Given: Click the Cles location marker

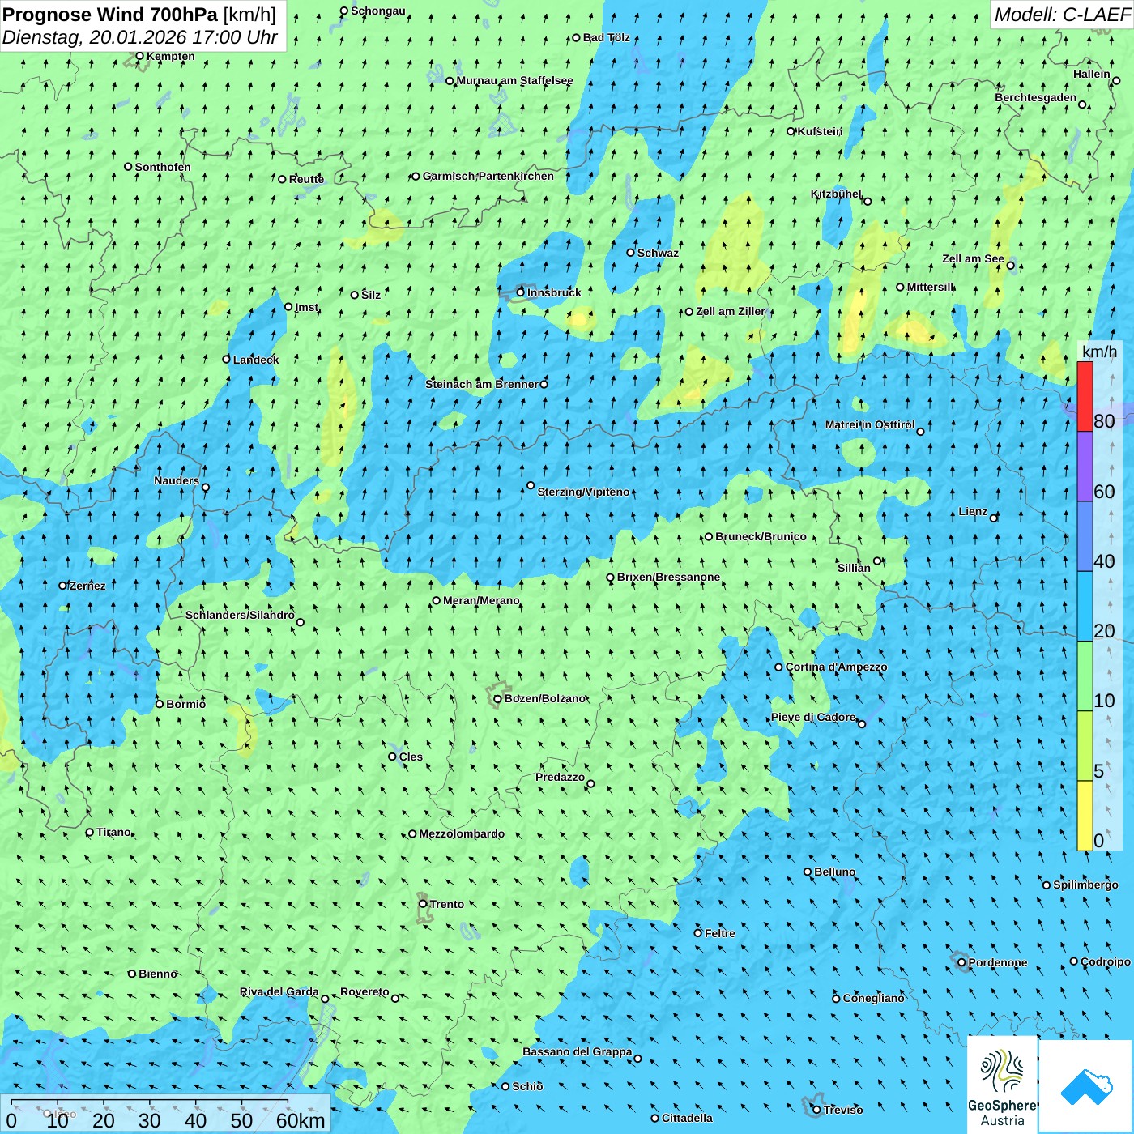Looking at the screenshot, I should click(x=392, y=757).
